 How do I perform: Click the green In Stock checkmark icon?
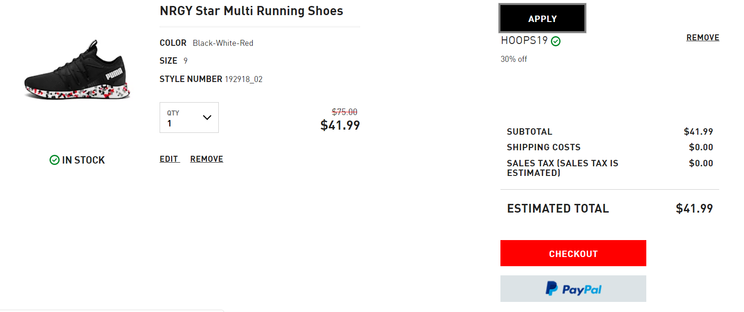coord(55,160)
